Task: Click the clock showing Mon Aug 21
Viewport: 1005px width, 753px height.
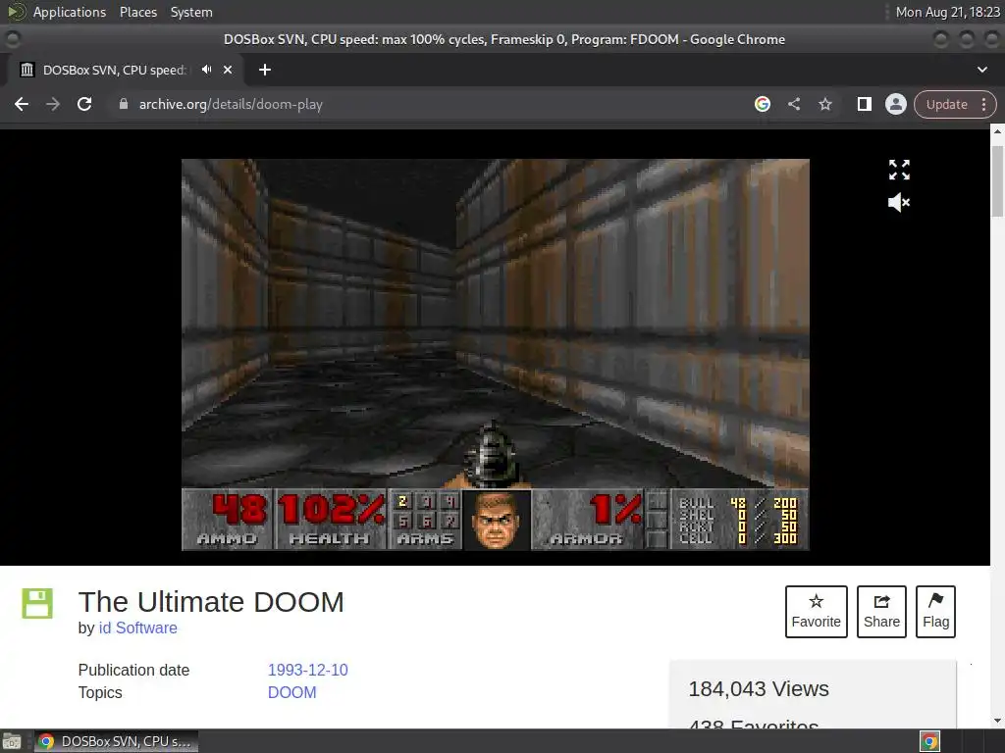Action: coord(947,12)
